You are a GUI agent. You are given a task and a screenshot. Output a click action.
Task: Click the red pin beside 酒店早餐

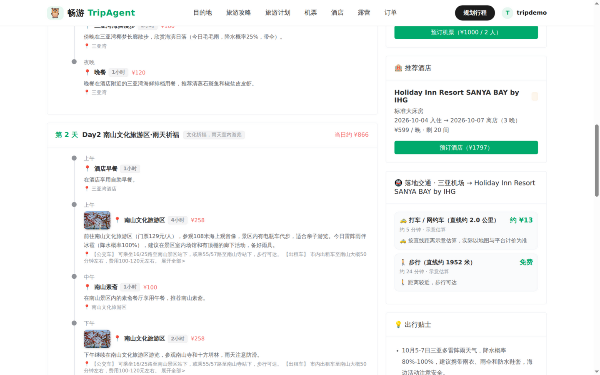coord(87,169)
